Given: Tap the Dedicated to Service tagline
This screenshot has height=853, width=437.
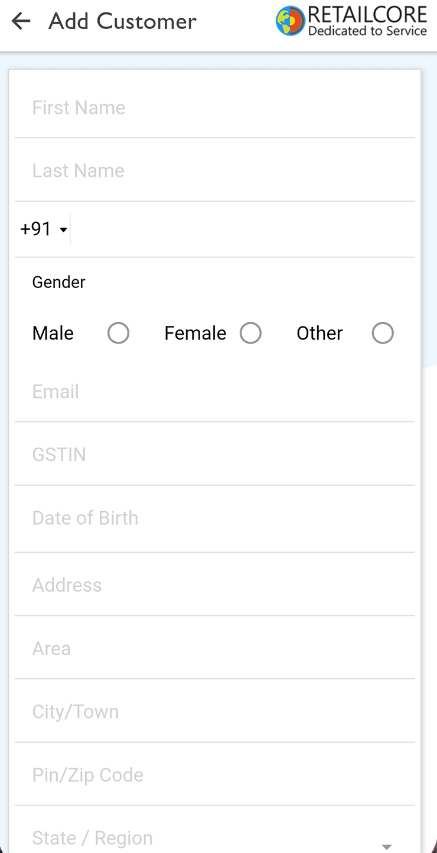Looking at the screenshot, I should coord(367,31).
